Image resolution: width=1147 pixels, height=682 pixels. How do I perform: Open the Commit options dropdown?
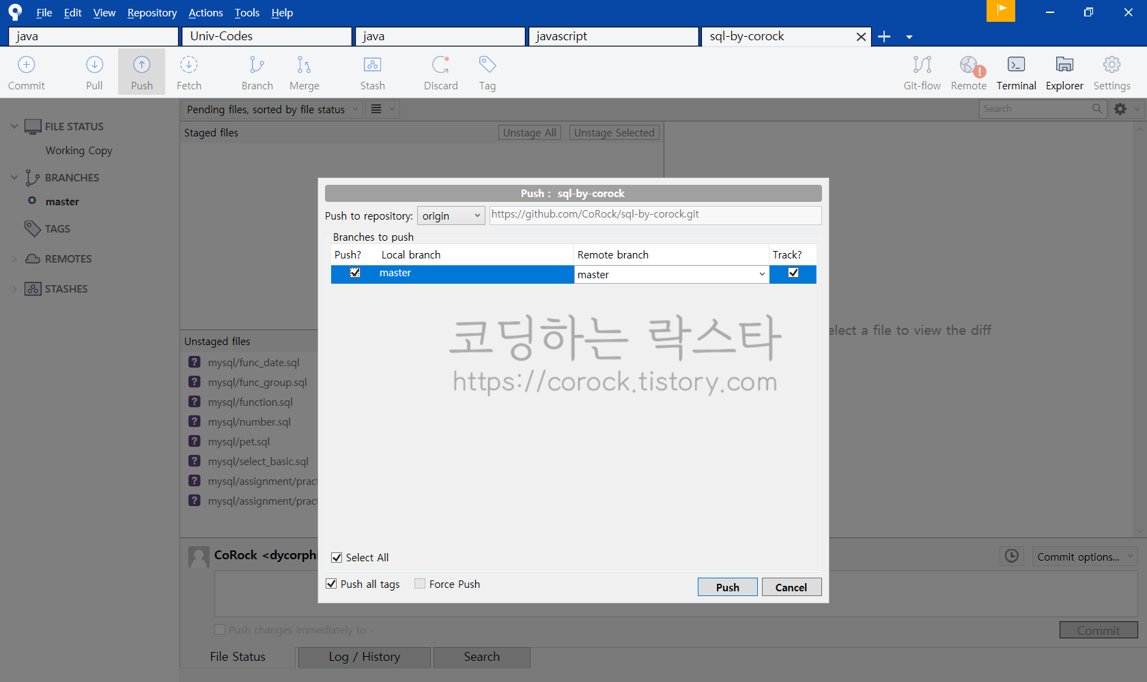pyautogui.click(x=1085, y=557)
